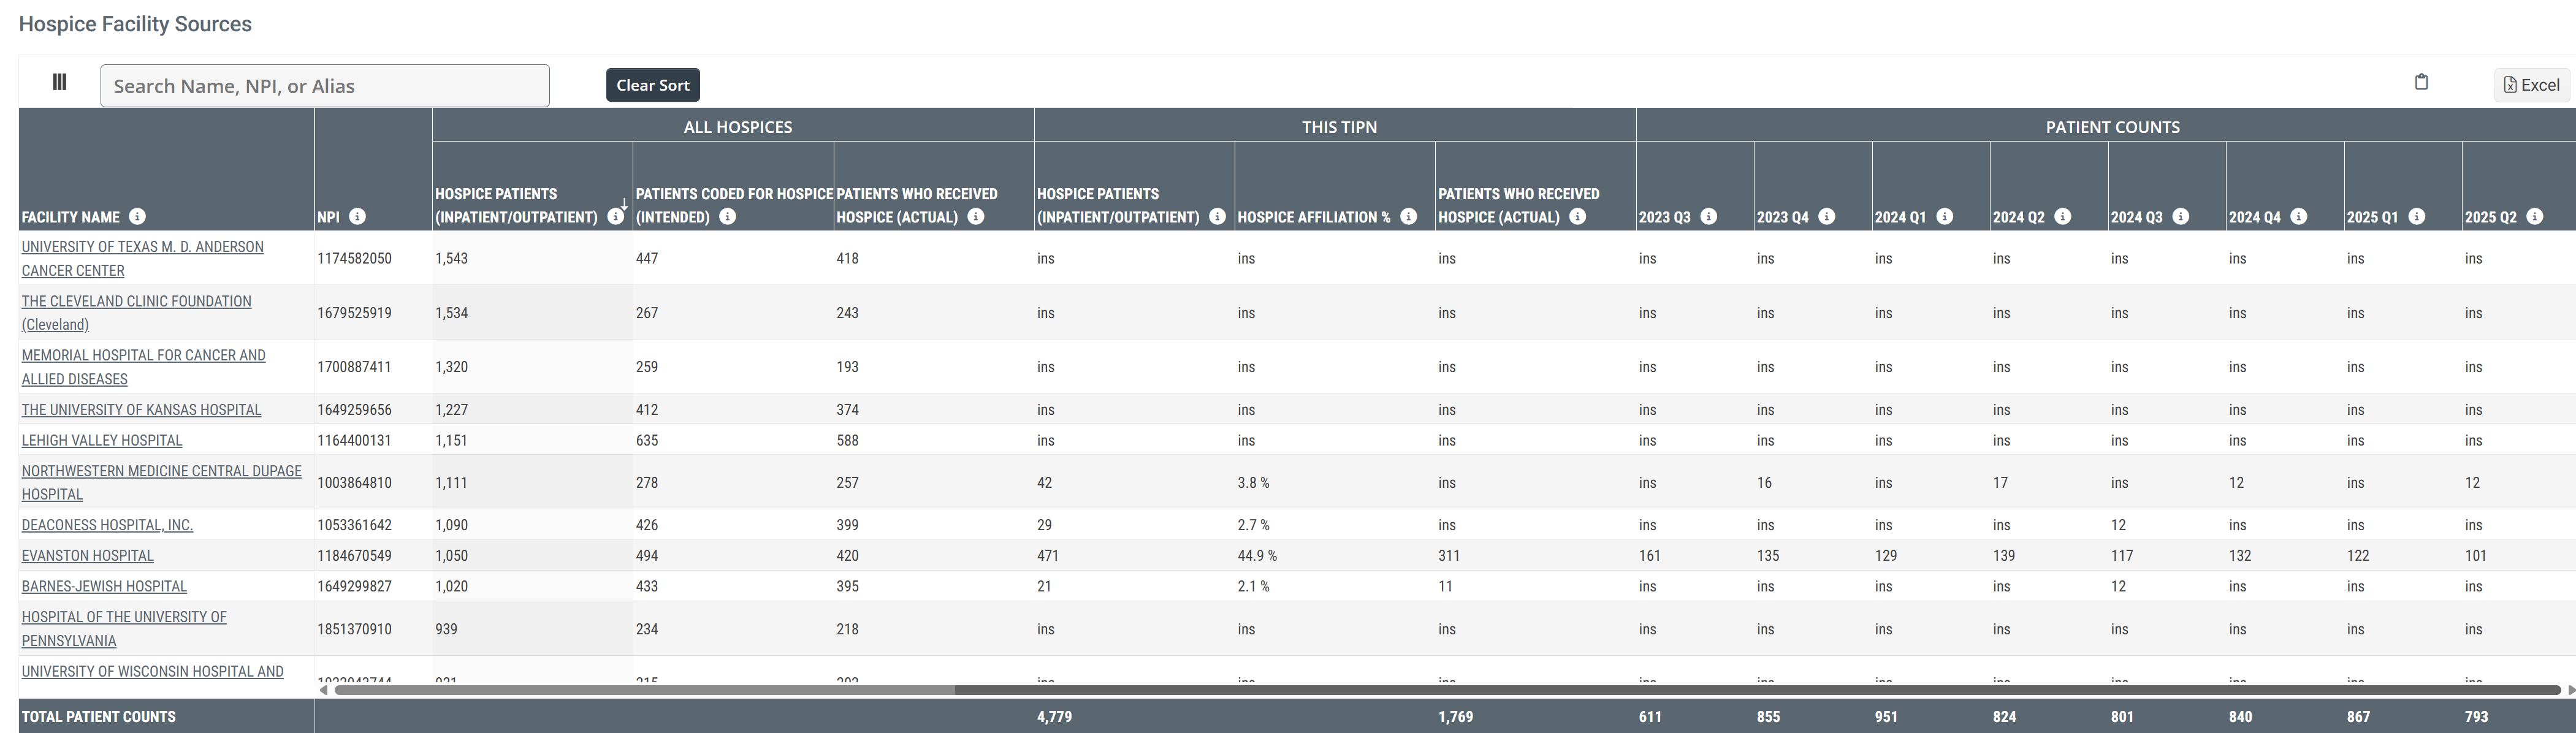Click the 2023 Q3 info icon
The image size is (2576, 733).
click(x=1709, y=217)
